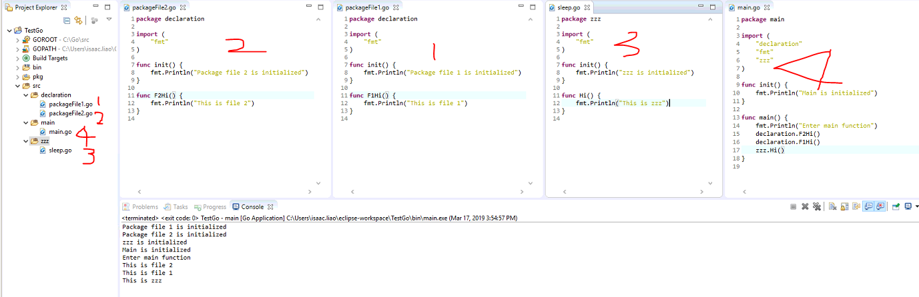Toggle Show Console on Standard Out change
This screenshot has height=297, width=919.
point(869,206)
